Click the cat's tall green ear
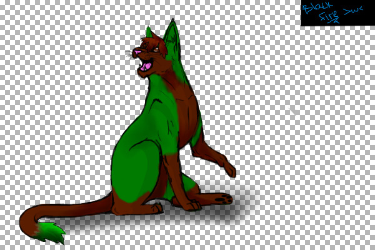375x250 pixels. point(171,37)
